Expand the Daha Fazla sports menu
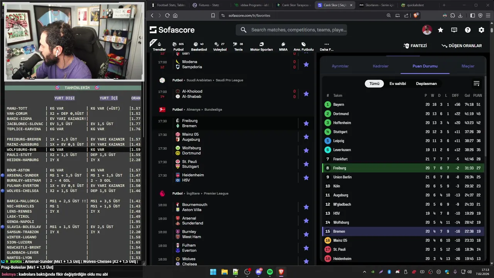 click(327, 46)
